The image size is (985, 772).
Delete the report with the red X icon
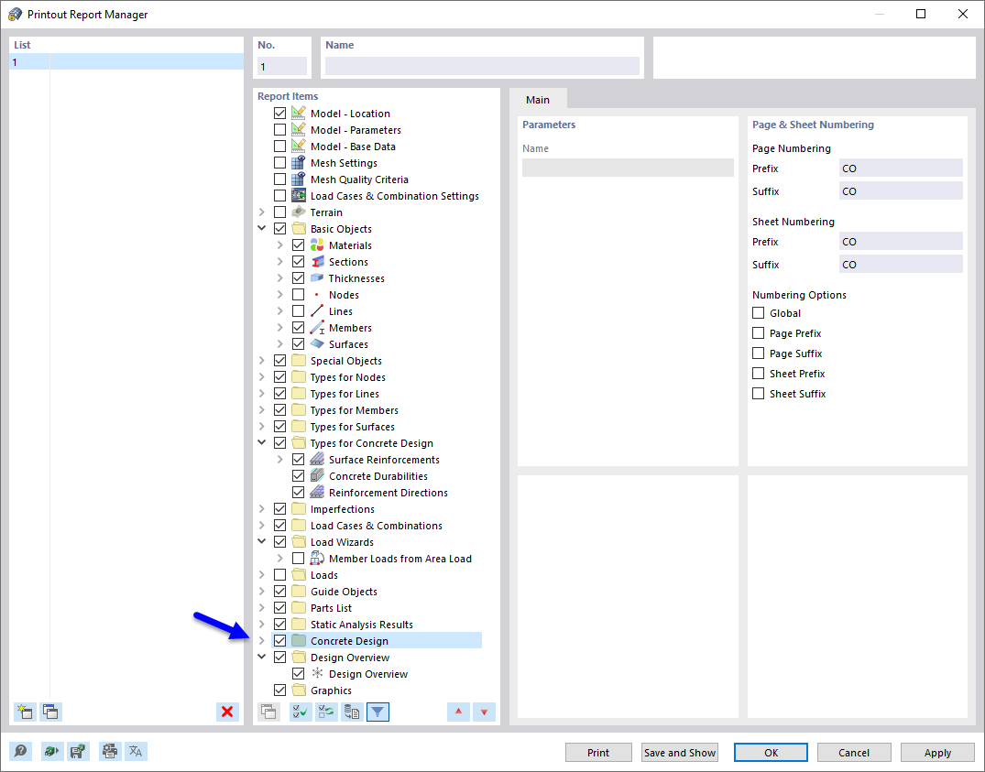[x=227, y=712]
